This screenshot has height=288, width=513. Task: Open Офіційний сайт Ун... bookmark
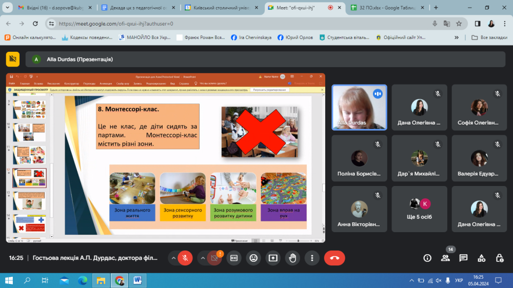401,37
